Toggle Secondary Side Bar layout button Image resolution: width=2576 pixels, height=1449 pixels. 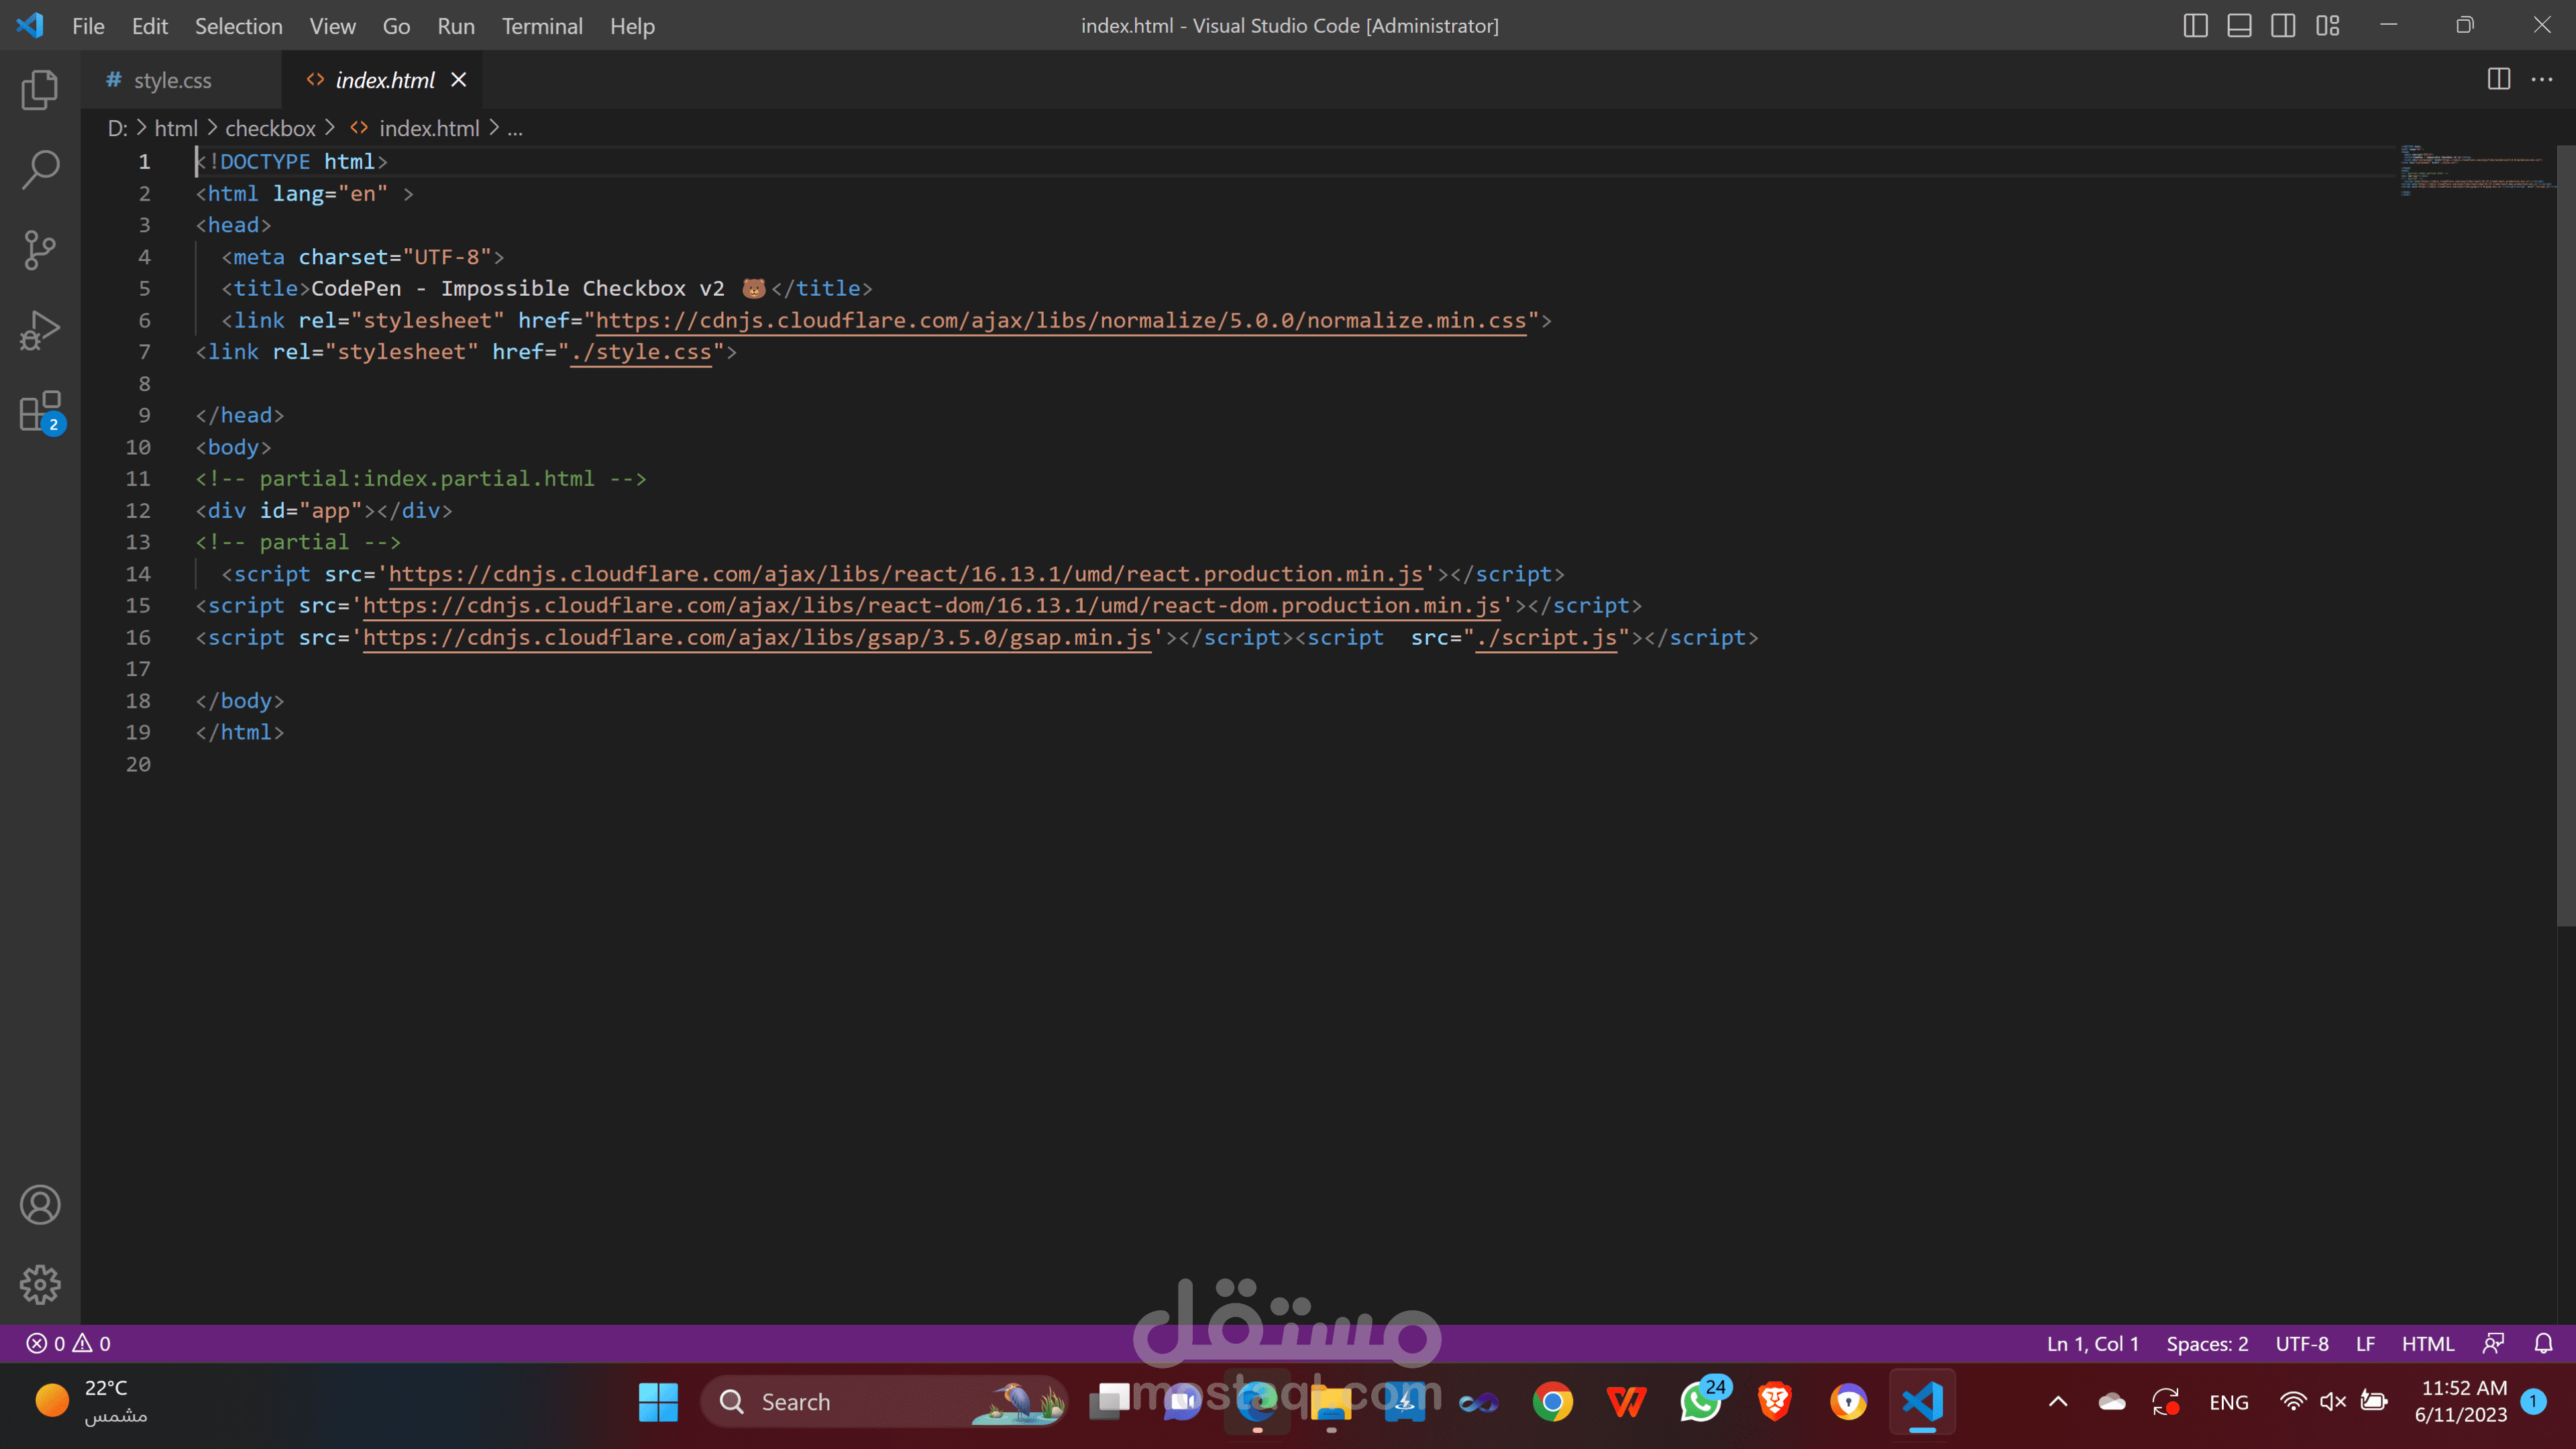point(2283,26)
